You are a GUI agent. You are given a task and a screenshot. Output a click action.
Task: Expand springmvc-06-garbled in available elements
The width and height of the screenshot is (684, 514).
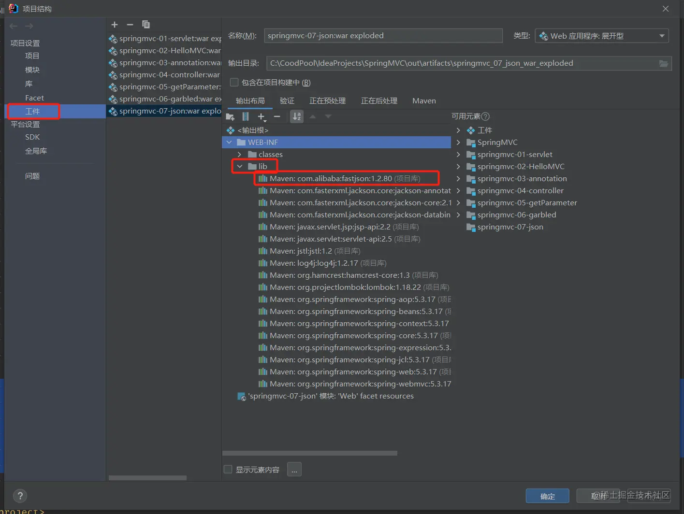[458, 215]
